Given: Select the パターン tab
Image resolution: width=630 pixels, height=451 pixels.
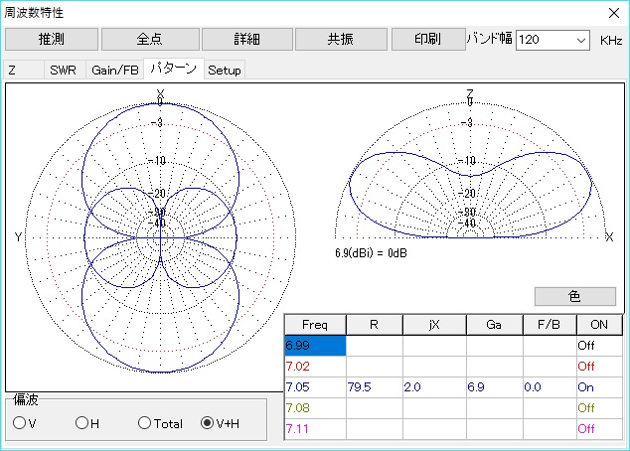Looking at the screenshot, I should (x=174, y=70).
